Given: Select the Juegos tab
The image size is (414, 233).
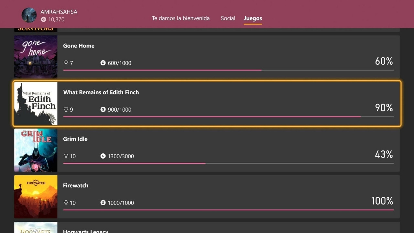Looking at the screenshot, I should point(253,18).
